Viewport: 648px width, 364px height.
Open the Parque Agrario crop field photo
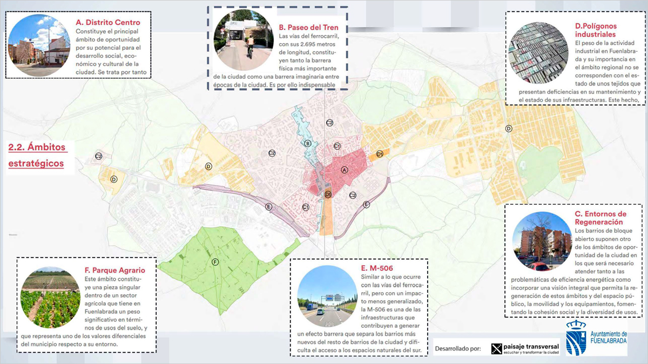coord(50,298)
